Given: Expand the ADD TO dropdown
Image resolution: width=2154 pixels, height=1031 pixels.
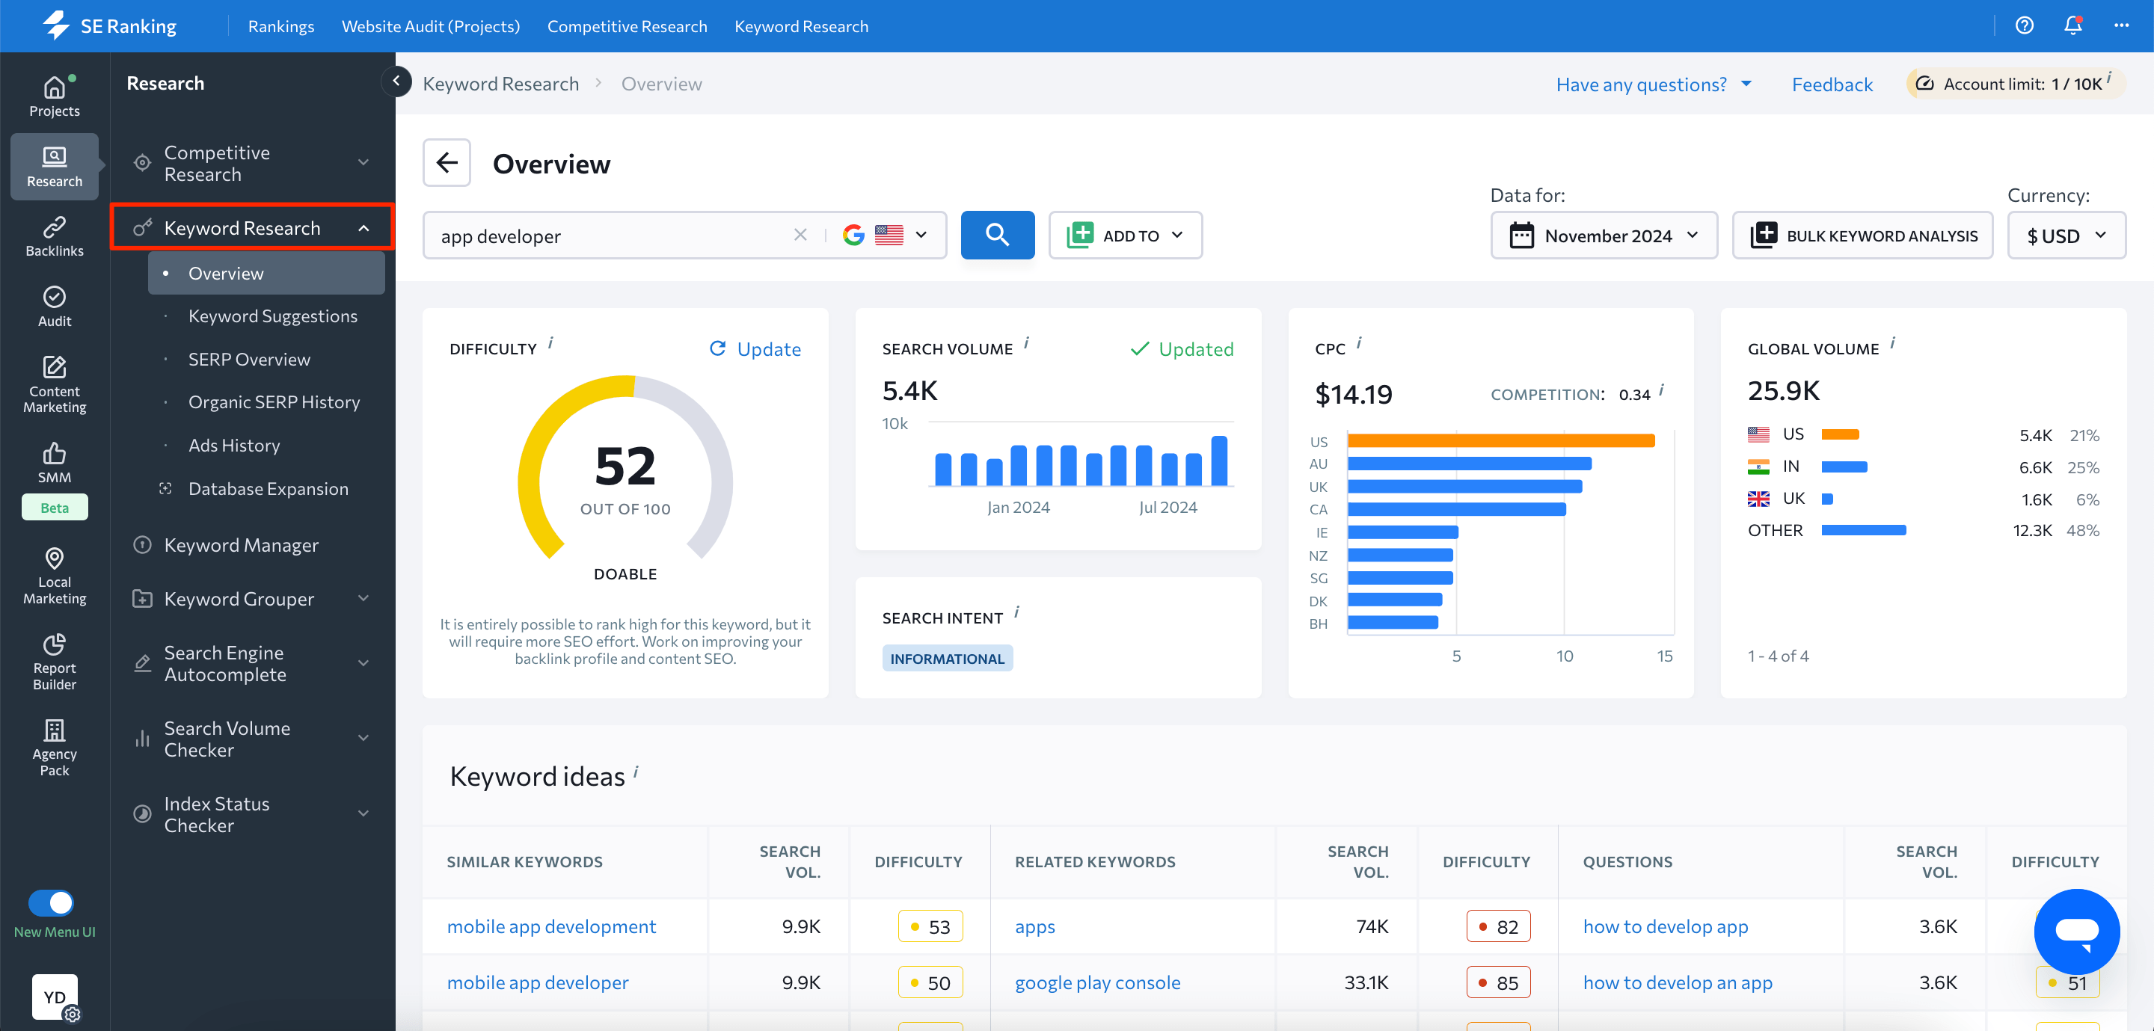Looking at the screenshot, I should pos(1125,235).
